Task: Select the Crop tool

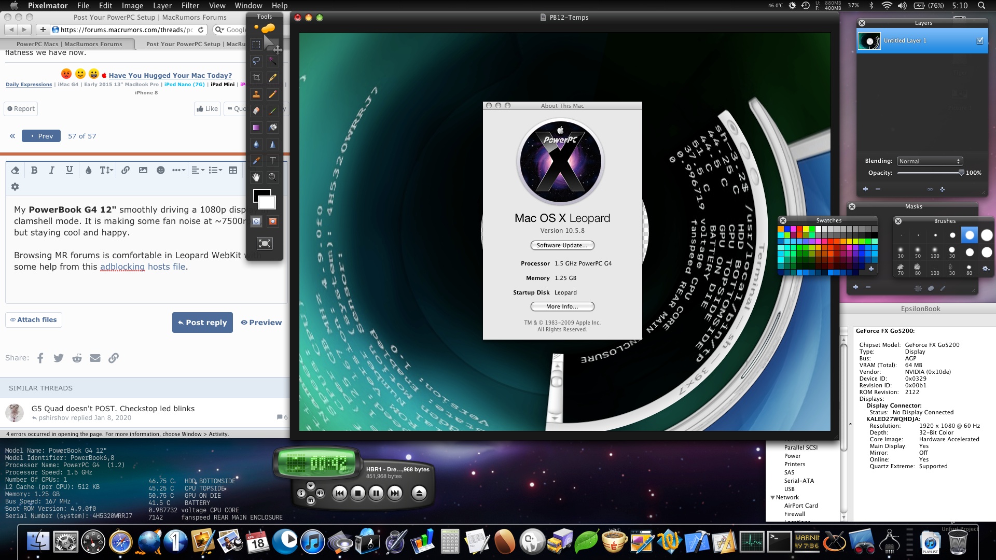Action: pos(256,78)
